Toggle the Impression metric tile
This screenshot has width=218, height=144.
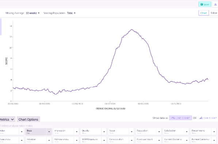click(64, 132)
